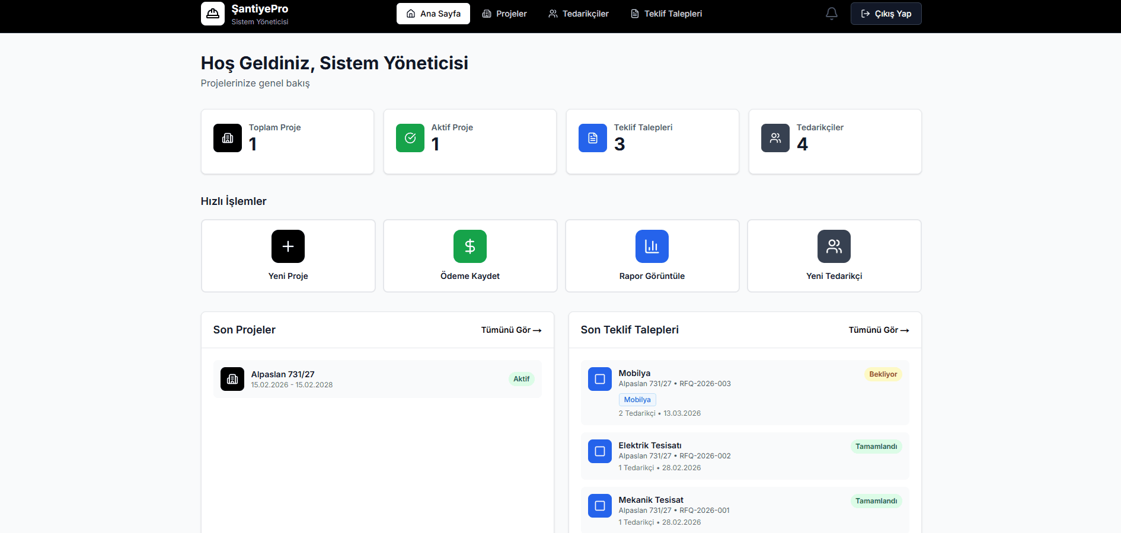The image size is (1121, 533).
Task: Click the blue square icon next to Mobilya
Action: click(x=600, y=379)
